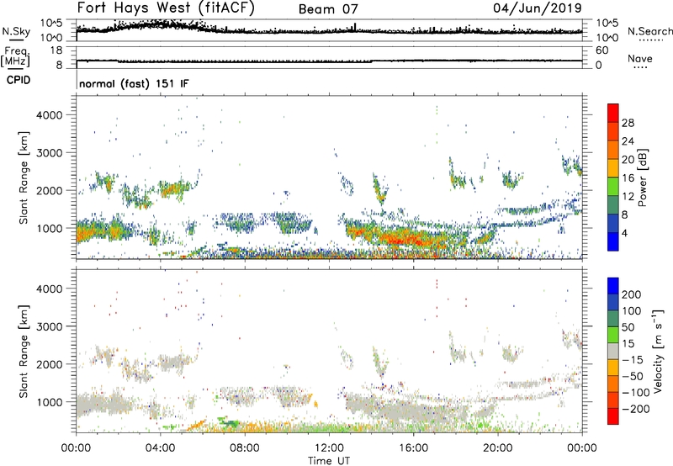
Task: Click the '18' tick on frequency axis
Action: point(56,50)
